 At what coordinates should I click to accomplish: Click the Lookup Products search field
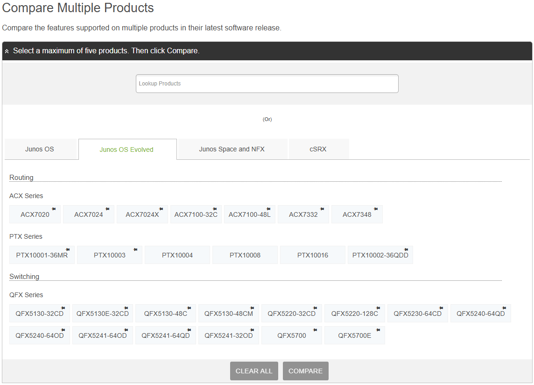(x=267, y=84)
